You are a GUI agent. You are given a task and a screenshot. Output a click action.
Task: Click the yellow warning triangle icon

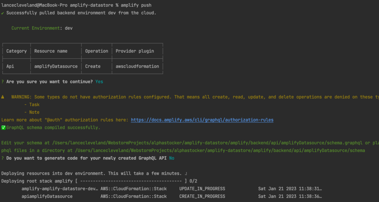coord(3,97)
